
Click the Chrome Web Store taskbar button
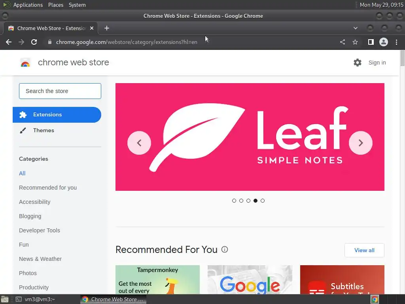113,299
